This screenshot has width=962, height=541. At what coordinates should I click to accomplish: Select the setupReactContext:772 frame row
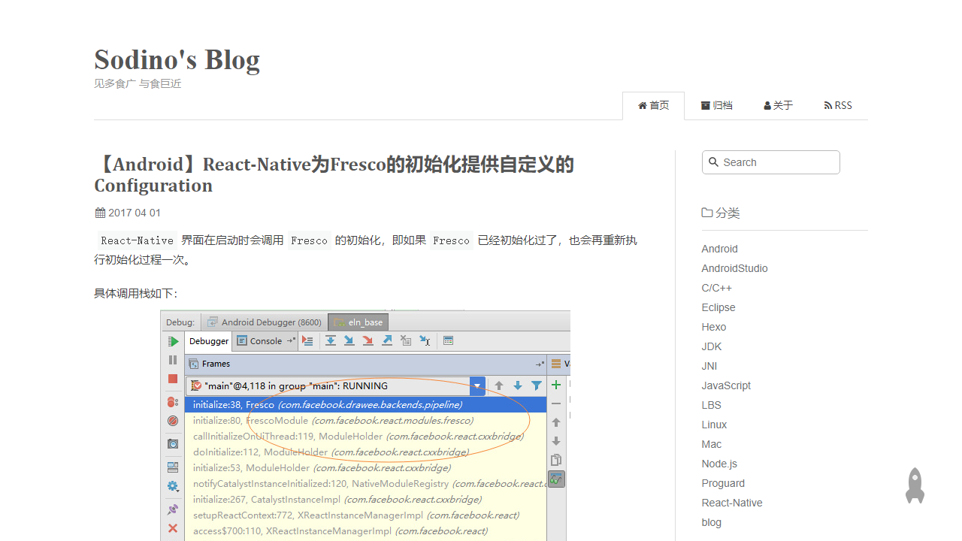coord(365,515)
